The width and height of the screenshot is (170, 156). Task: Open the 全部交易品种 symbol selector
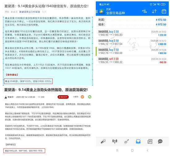[116, 13]
